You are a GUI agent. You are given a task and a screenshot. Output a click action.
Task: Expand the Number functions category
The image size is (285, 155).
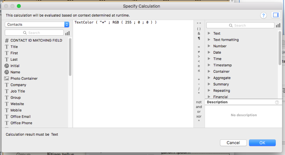[209, 46]
